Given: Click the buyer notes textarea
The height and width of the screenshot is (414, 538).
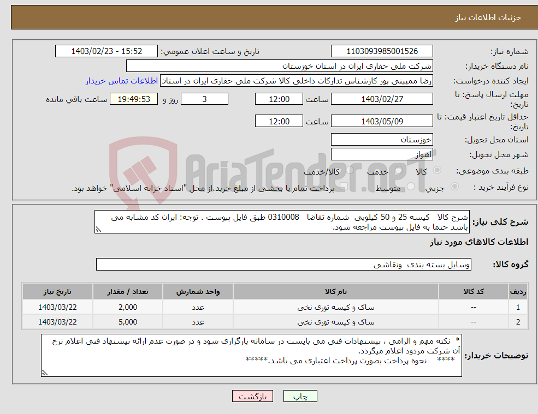Looking at the screenshot, I should pos(251,356).
